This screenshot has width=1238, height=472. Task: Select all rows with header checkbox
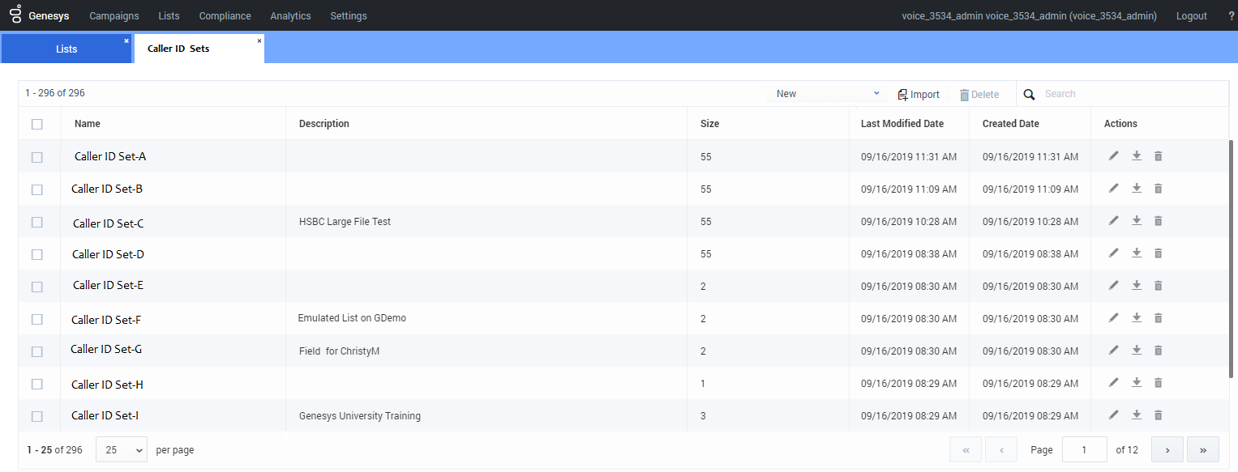(37, 125)
